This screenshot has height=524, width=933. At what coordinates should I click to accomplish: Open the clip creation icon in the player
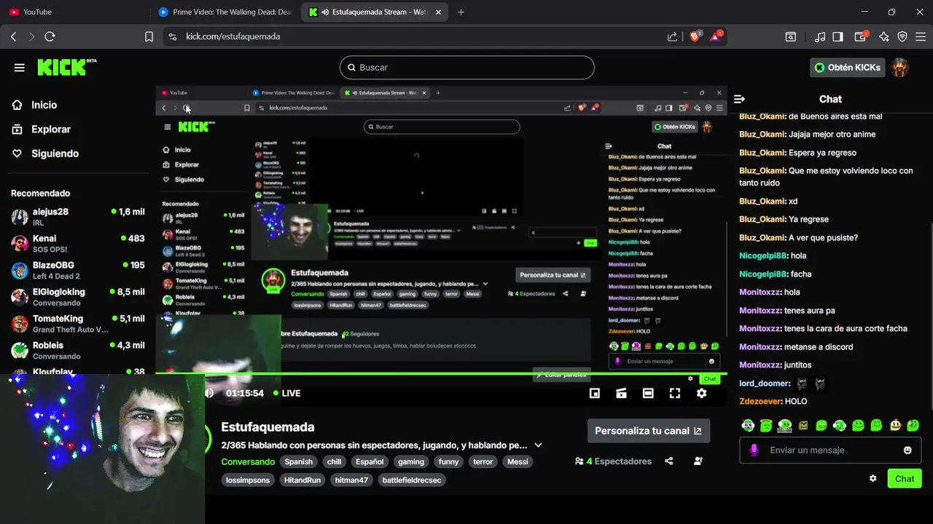(x=621, y=393)
